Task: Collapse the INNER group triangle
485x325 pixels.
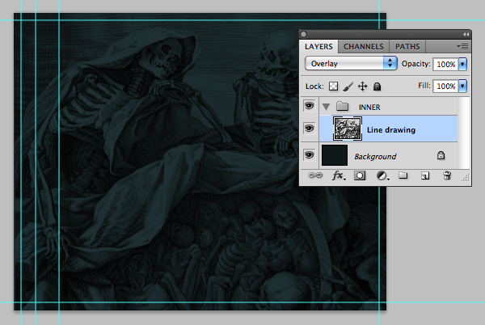Action: (x=326, y=107)
